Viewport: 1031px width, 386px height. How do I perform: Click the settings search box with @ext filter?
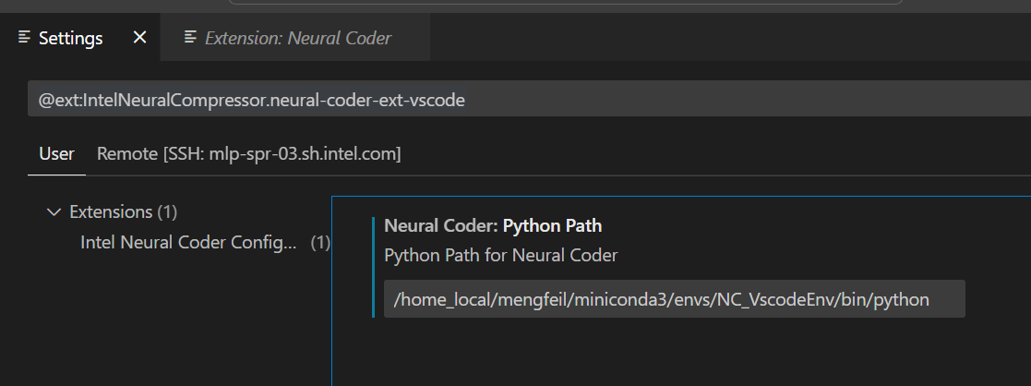[x=526, y=99]
